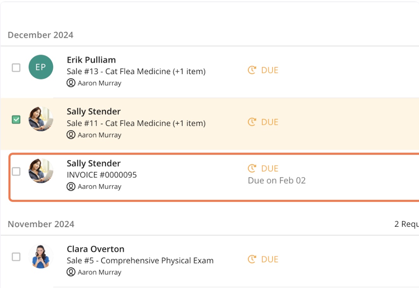
Task: Click Sally Stender's photo on Sale #11
Action: pos(41,119)
